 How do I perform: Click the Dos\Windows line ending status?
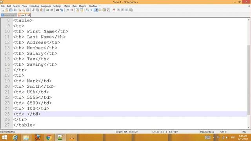point(207,132)
